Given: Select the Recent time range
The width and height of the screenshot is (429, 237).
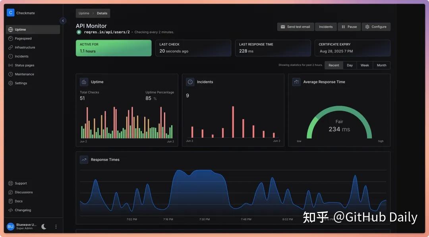Looking at the screenshot, I should [334, 65].
